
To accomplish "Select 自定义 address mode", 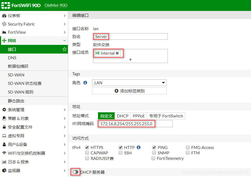I will (x=106, y=116).
